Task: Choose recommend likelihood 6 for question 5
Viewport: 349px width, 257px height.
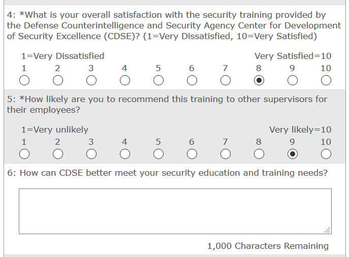Action: coord(192,154)
